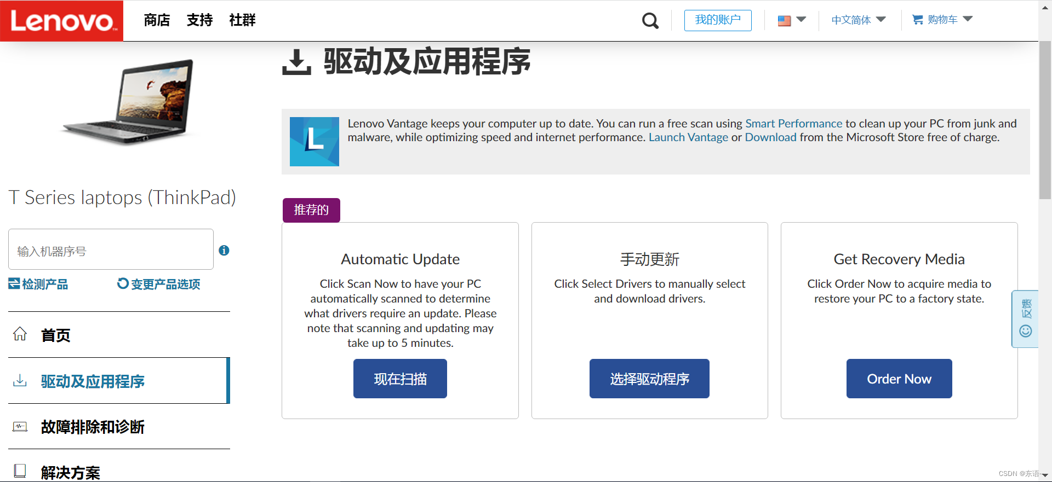Image resolution: width=1052 pixels, height=482 pixels.
Task: Click the T Series laptops (ThinkPad) heading
Action: pos(122,198)
